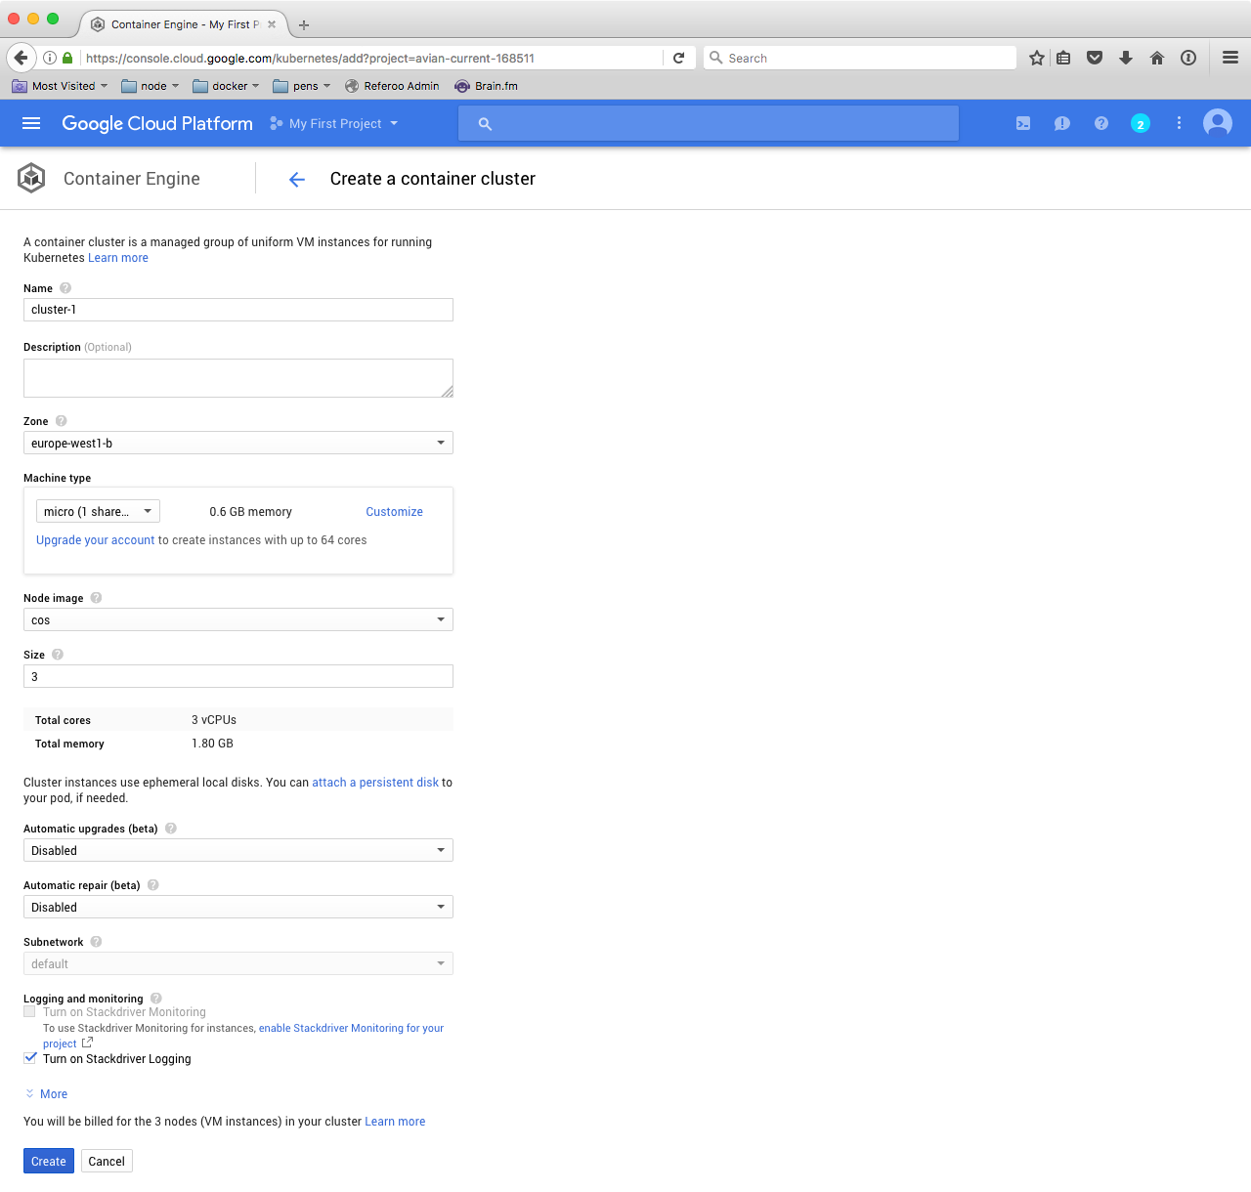
Task: Click Learn more link after Kubernetes
Action: point(118,258)
